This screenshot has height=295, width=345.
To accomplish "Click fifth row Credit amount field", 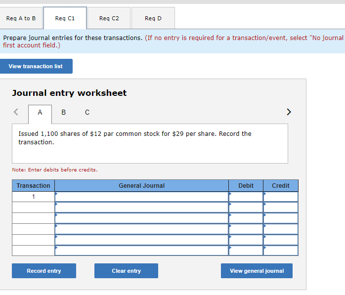I will pyautogui.click(x=281, y=240).
